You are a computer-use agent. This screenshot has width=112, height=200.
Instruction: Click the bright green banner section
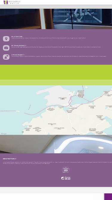(56, 72)
